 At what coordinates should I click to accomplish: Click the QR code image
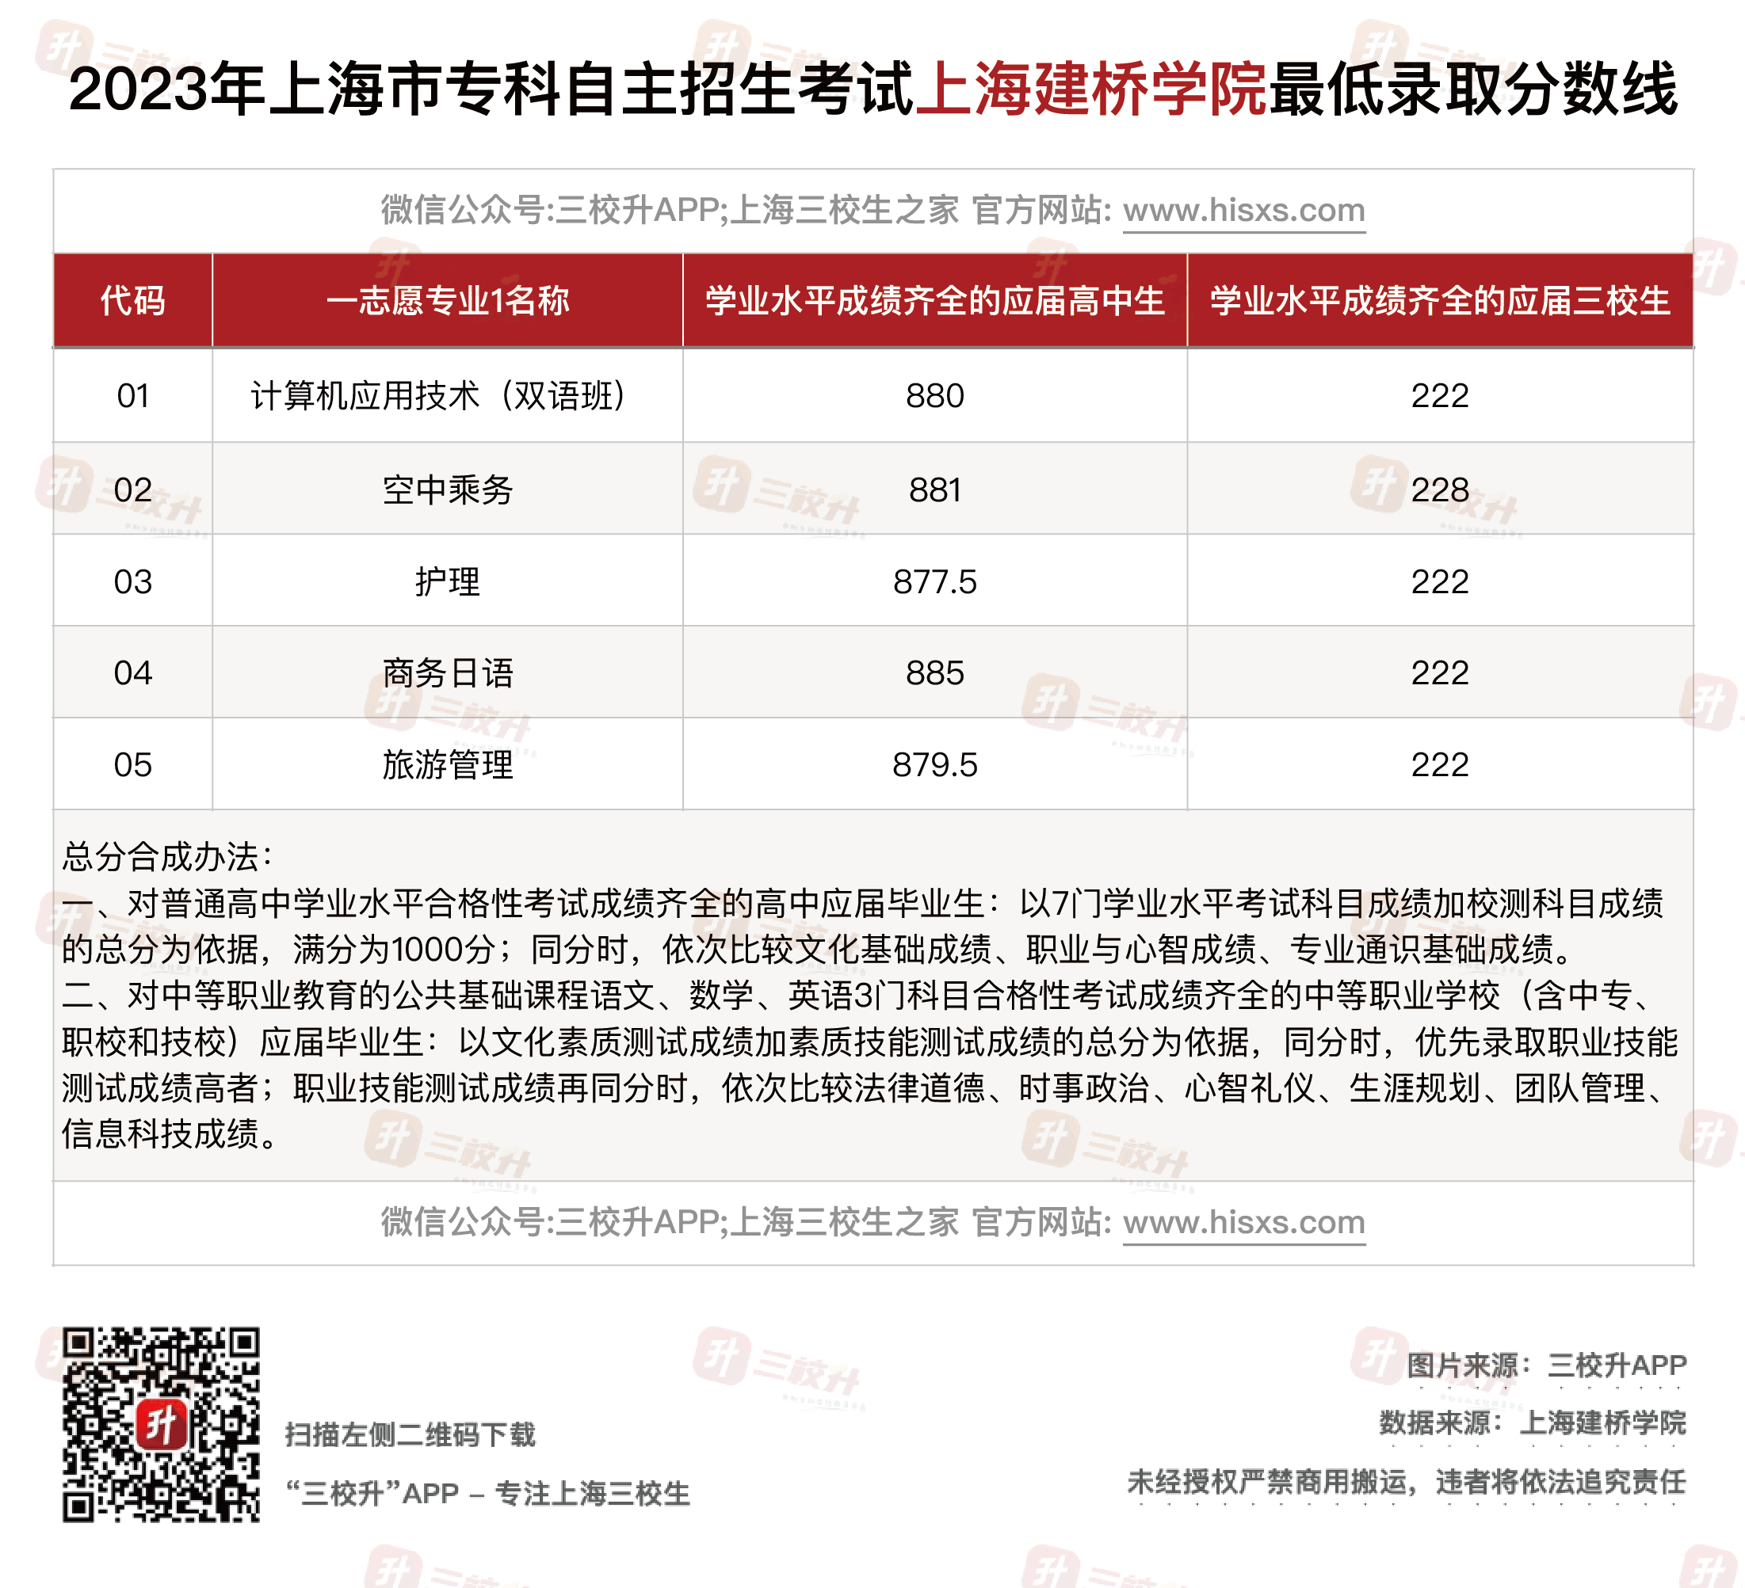(161, 1425)
